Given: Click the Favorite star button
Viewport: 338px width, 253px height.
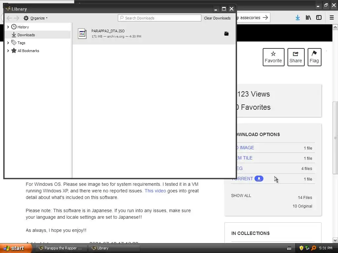Looking at the screenshot, I should pyautogui.click(x=273, y=57).
